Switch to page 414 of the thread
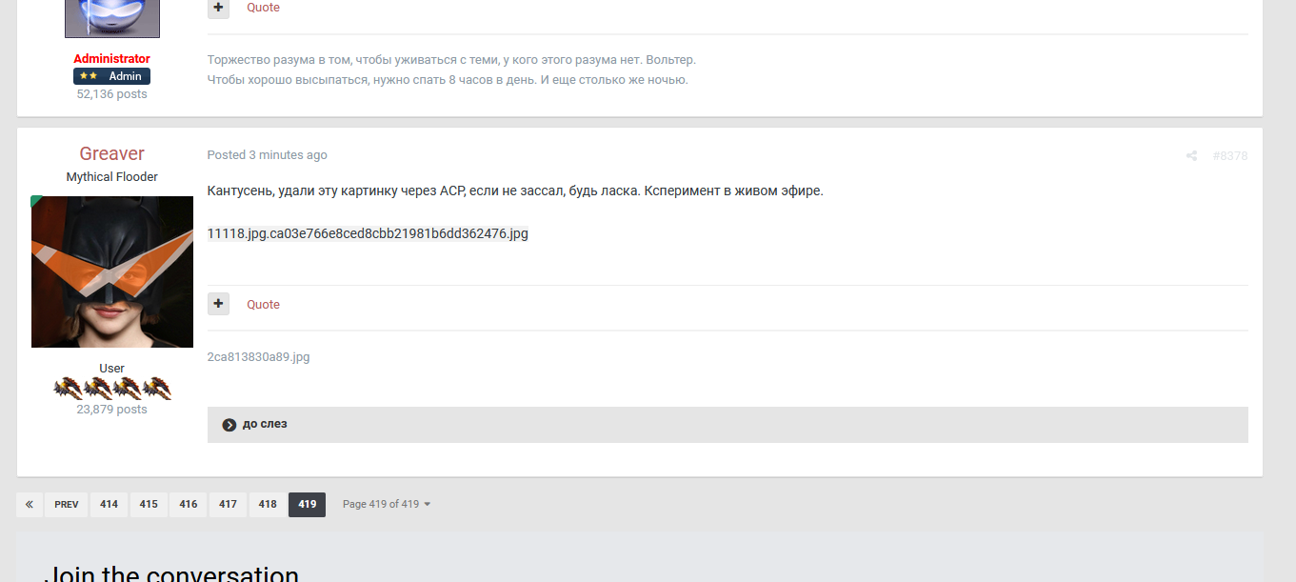 (x=109, y=504)
